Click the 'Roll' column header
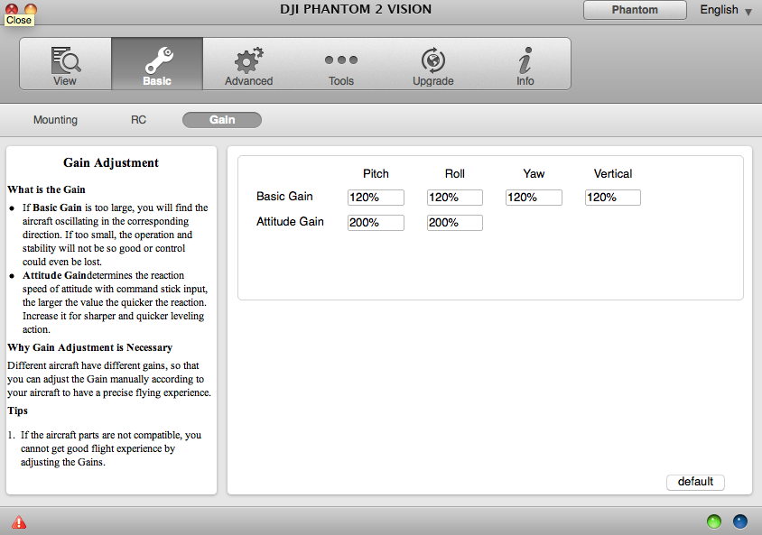This screenshot has height=535, width=762. coord(455,174)
